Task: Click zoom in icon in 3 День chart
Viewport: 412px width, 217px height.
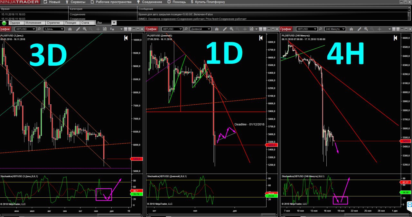Action: (85, 29)
